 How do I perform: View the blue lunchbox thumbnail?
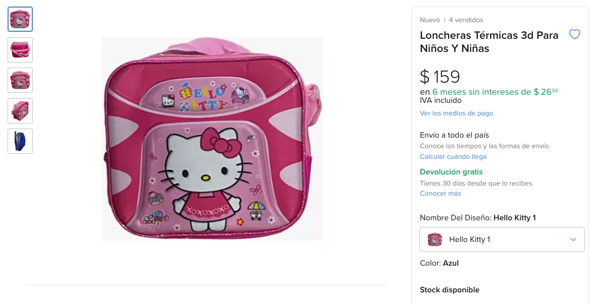click(x=20, y=141)
